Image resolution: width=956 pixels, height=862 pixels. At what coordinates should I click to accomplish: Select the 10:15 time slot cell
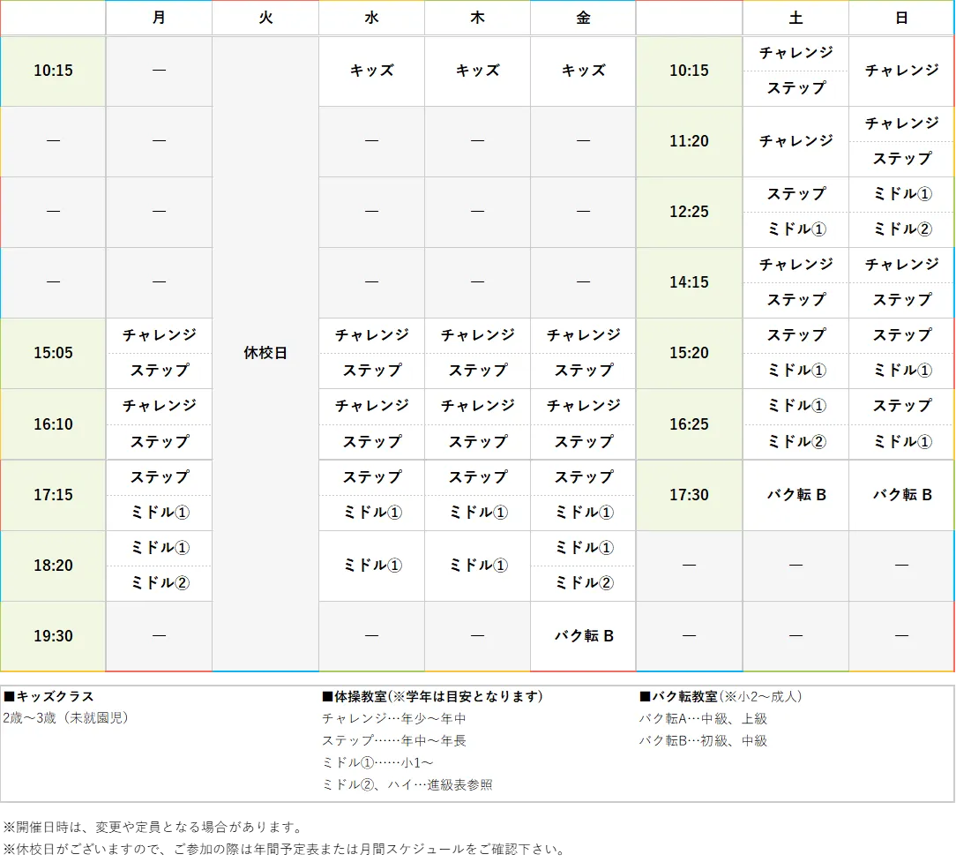(53, 71)
